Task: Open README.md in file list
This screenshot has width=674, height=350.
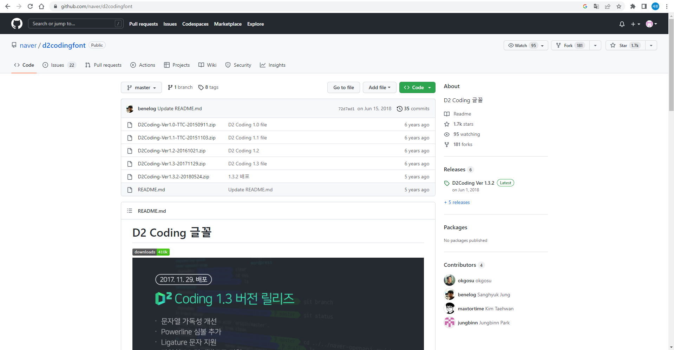Action: click(x=151, y=190)
